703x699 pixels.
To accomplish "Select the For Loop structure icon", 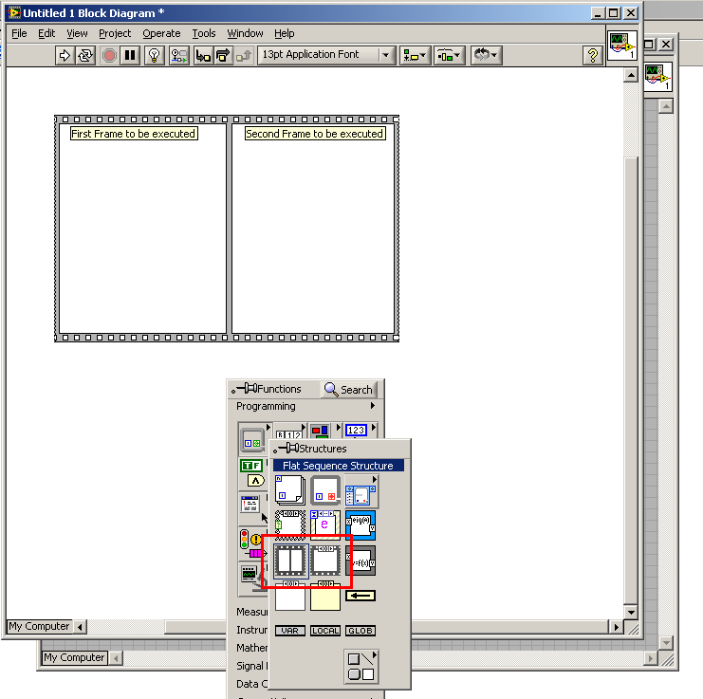I will pos(290,490).
